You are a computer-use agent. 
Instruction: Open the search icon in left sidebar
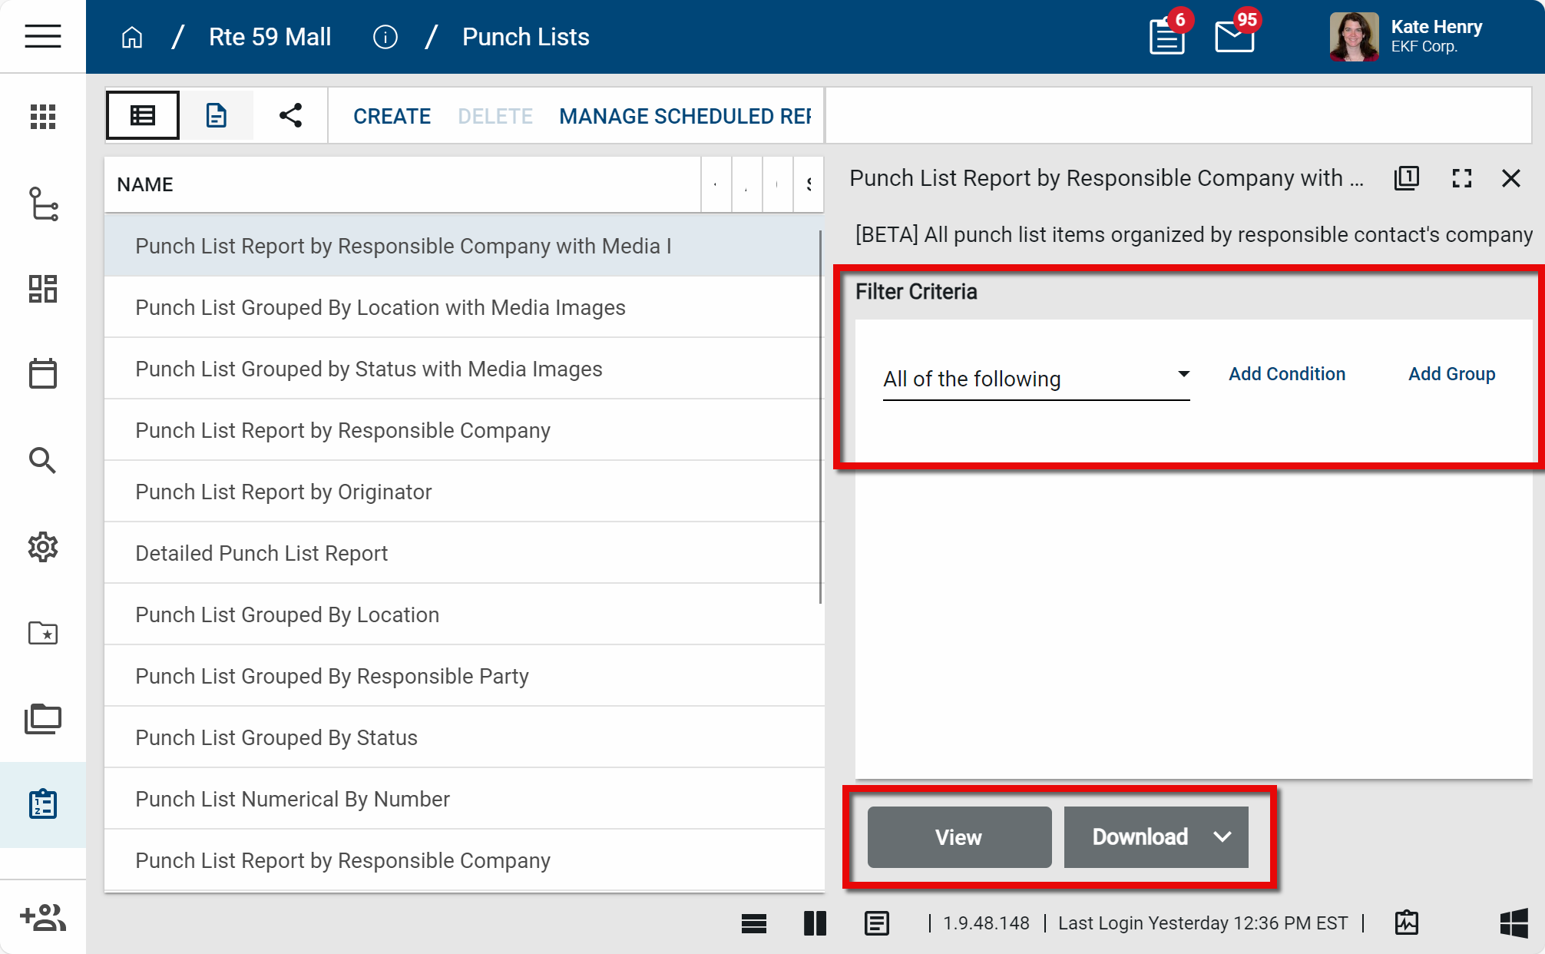tap(42, 460)
